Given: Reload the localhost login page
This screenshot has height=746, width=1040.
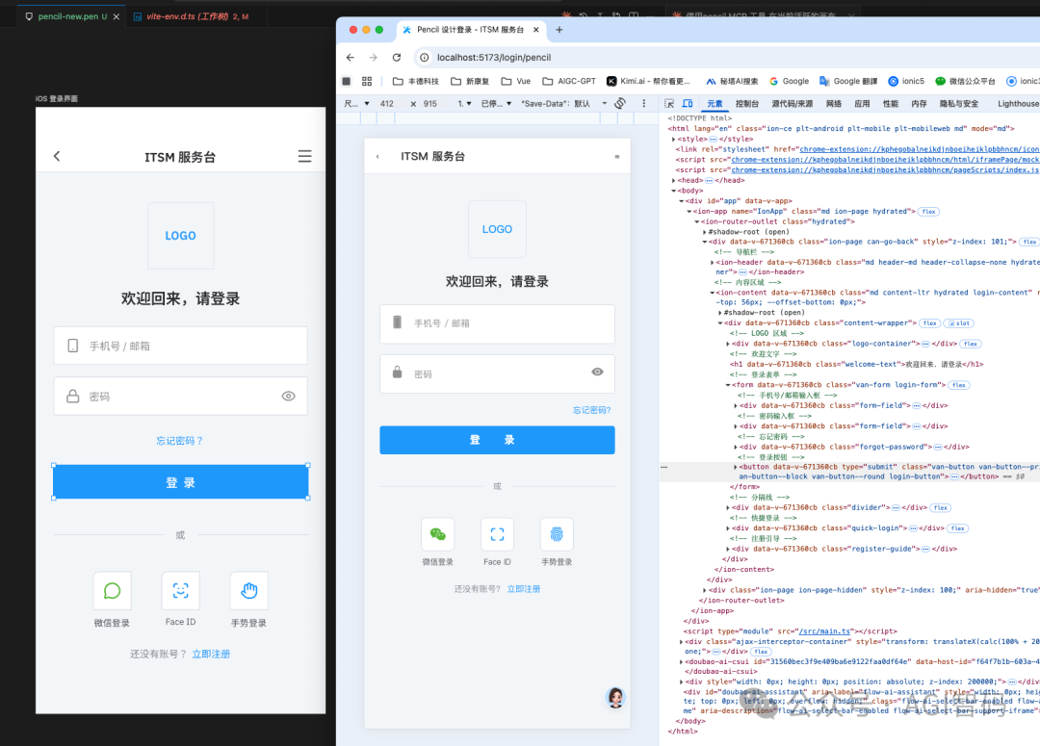Looking at the screenshot, I should (397, 58).
